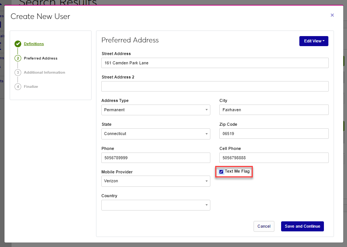Select the Finalize step label
The height and width of the screenshot is (247, 347).
[x=31, y=87]
